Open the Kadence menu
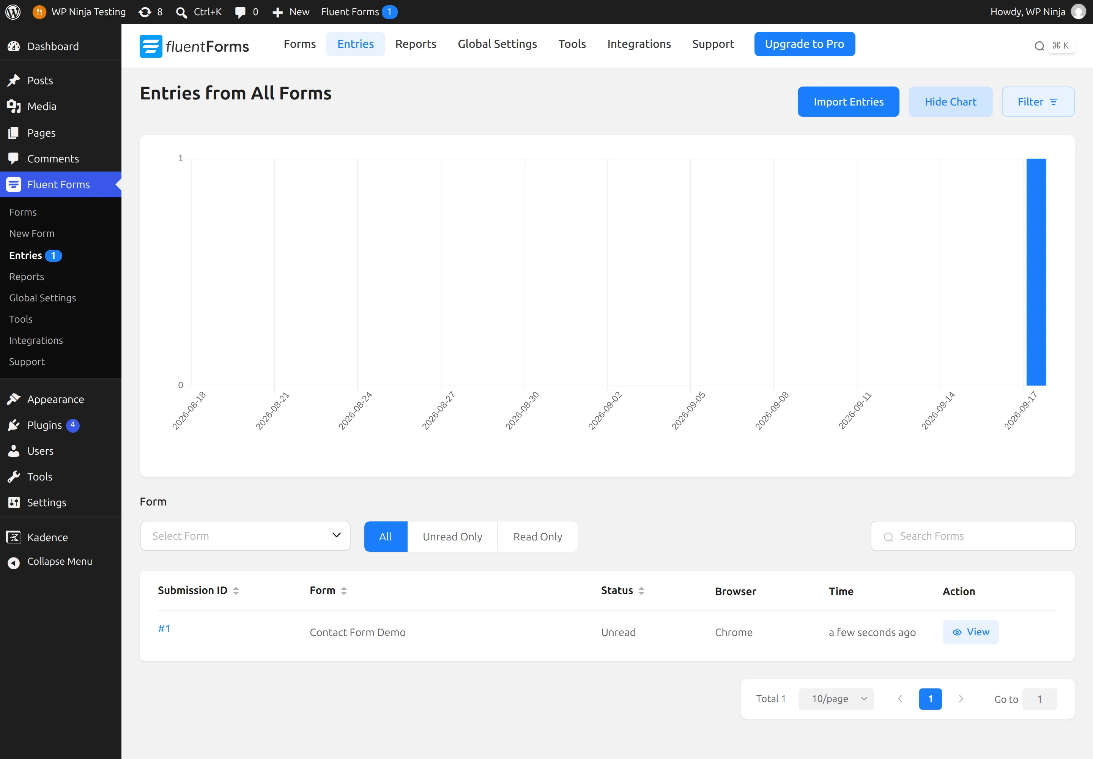Viewport: 1093px width, 759px height. click(61, 537)
